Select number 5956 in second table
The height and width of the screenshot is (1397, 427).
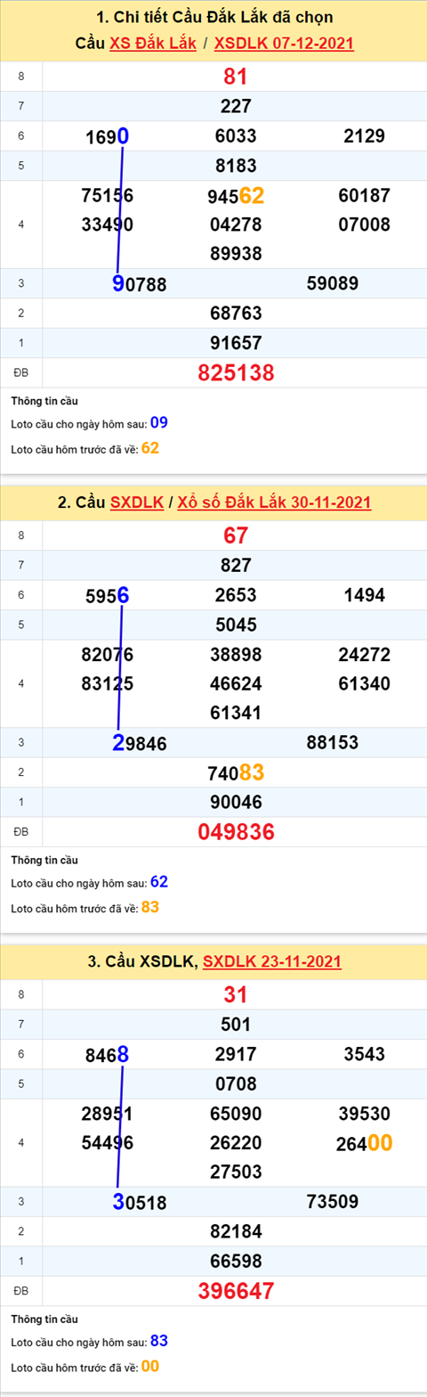coord(108,595)
